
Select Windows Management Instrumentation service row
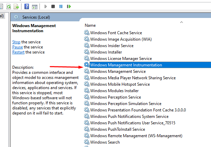(x=126, y=65)
